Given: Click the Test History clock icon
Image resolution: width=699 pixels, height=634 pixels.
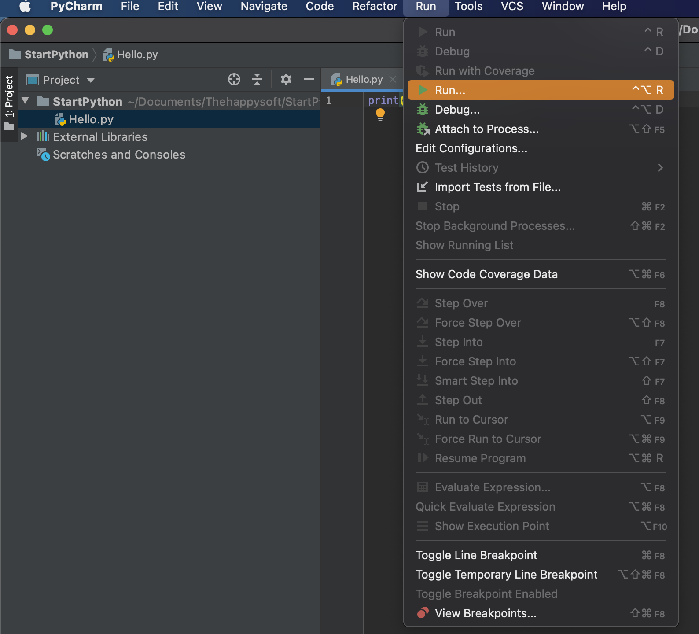Looking at the screenshot, I should 423,167.
